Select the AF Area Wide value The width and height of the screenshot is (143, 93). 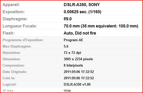[67, 91]
